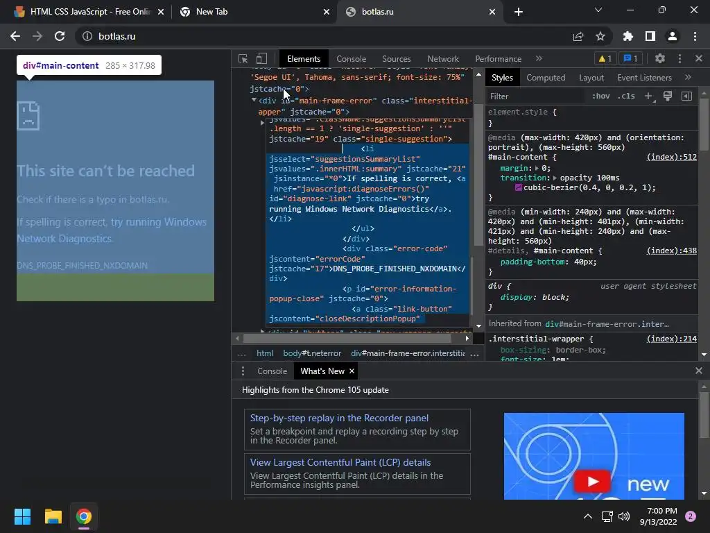The image size is (710, 533).
Task: Toggle rendering emulations brush icon
Action: pyautogui.click(x=668, y=96)
